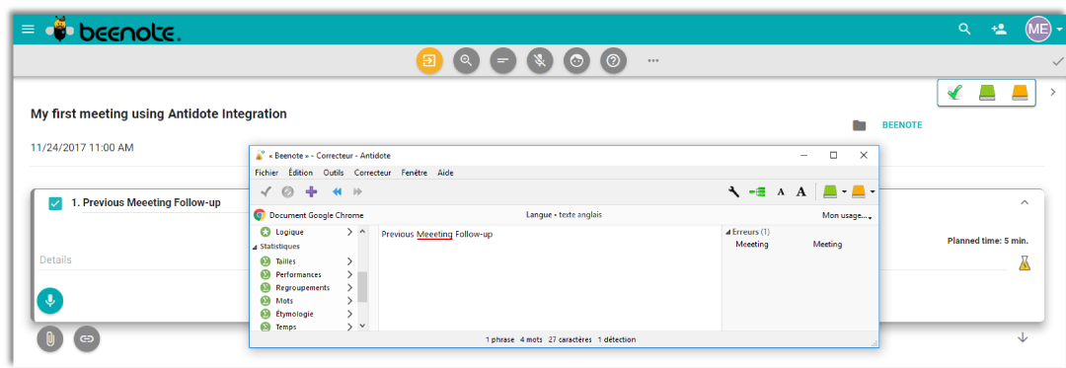Open the Aide menu

point(445,173)
